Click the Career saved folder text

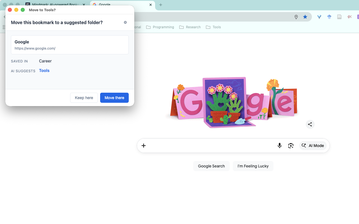coord(45,61)
